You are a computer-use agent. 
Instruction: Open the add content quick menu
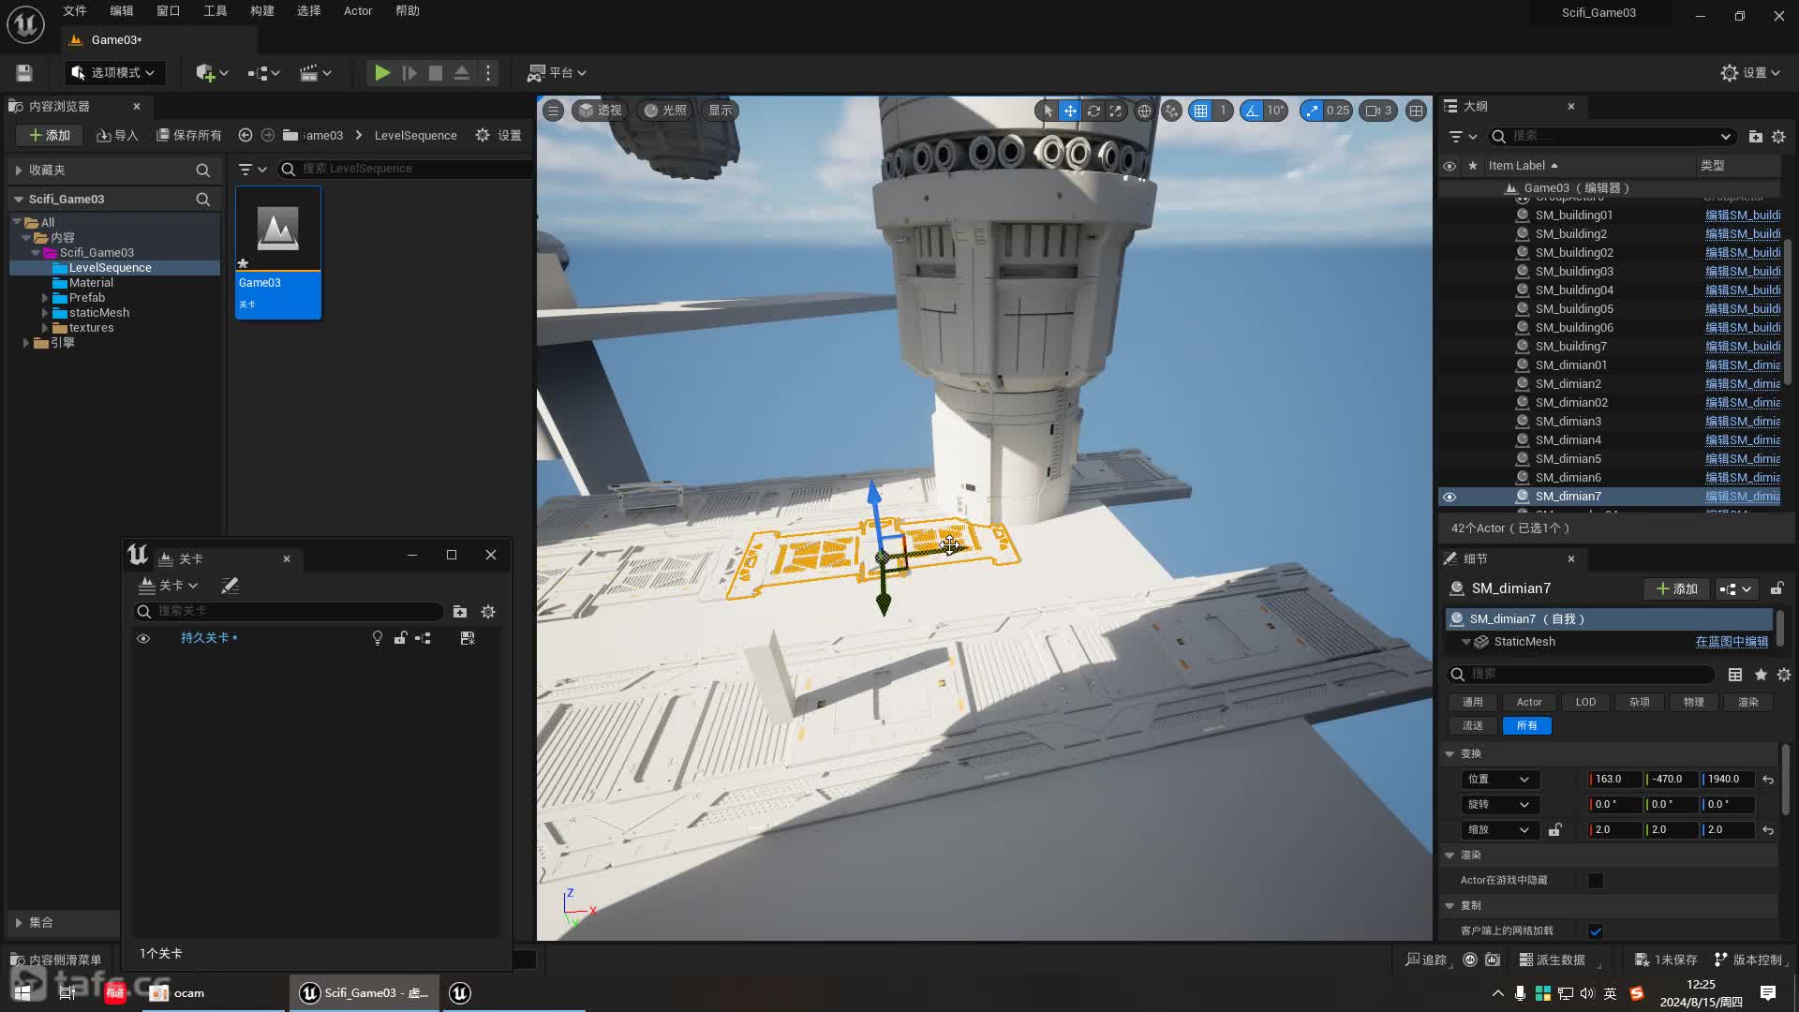(212, 73)
